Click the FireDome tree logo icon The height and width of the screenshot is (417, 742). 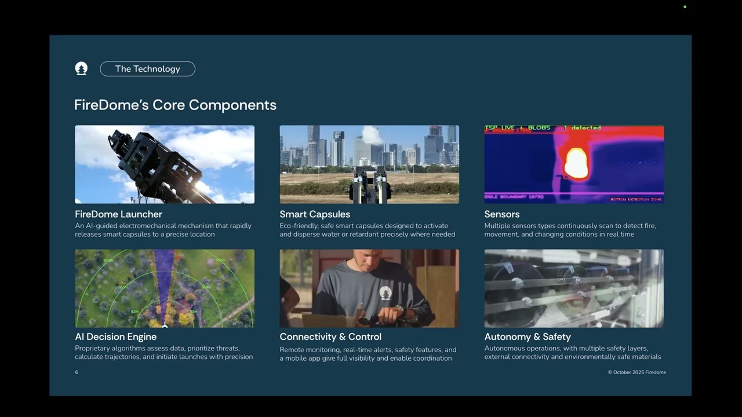81,69
